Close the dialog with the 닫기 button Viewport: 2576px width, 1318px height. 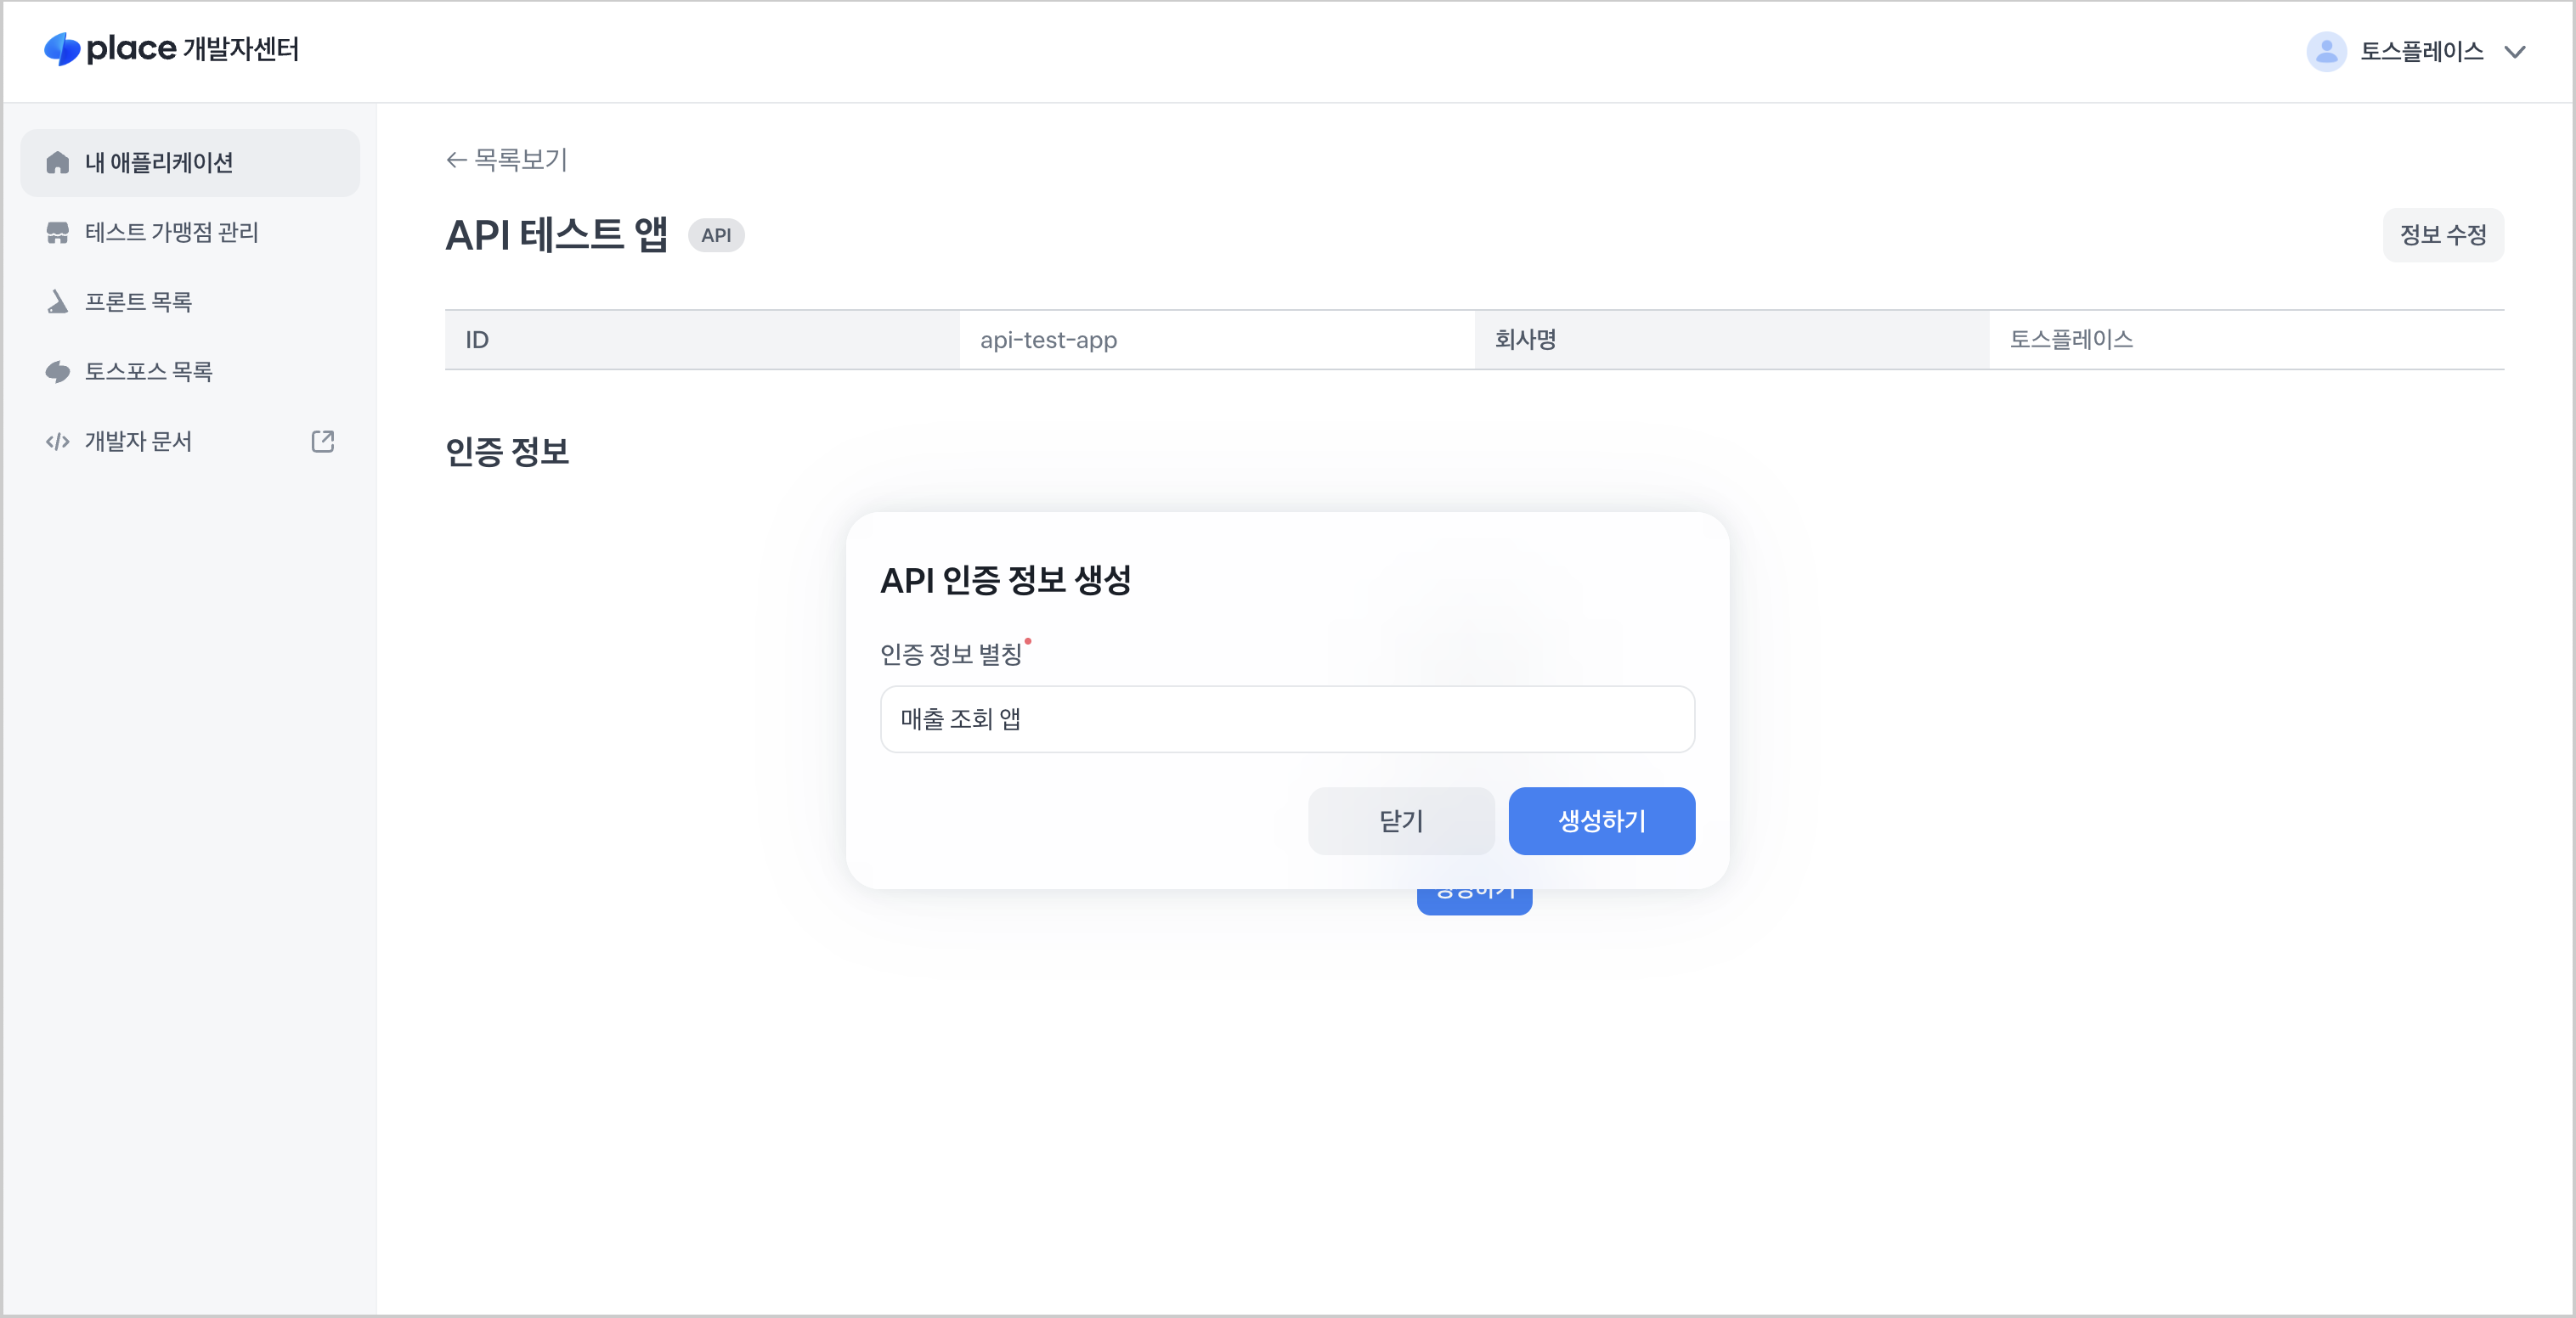click(1401, 820)
